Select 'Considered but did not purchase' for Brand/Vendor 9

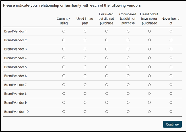[x=128, y=103]
